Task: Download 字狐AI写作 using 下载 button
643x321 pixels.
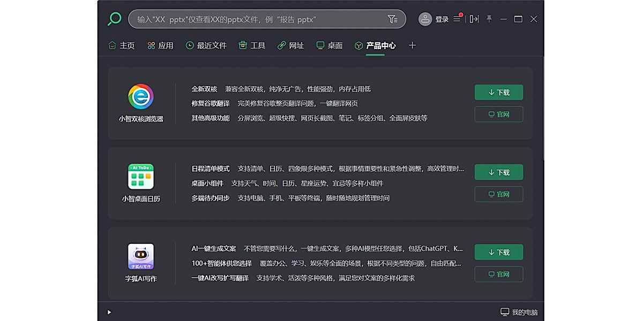Action: click(x=498, y=252)
